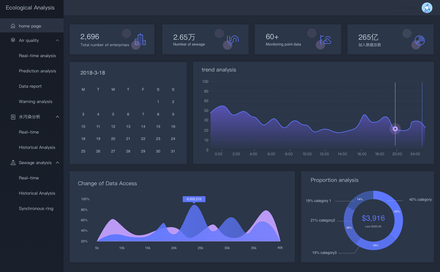Click the 26% donut segment

[349, 228]
